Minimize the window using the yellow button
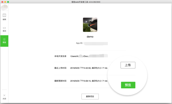 5,2
